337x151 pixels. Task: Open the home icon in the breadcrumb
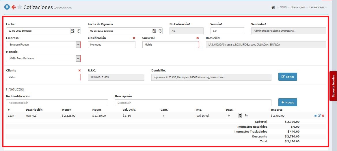(273, 7)
